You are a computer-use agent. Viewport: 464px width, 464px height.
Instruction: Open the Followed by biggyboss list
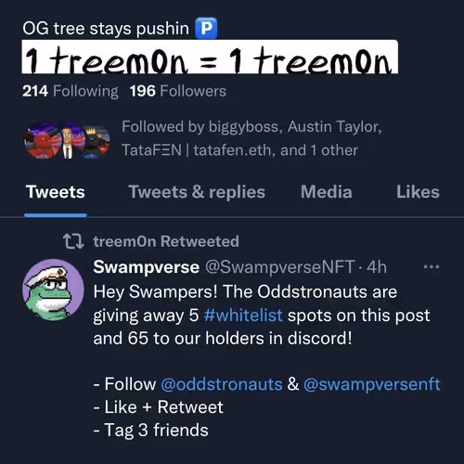click(251, 138)
